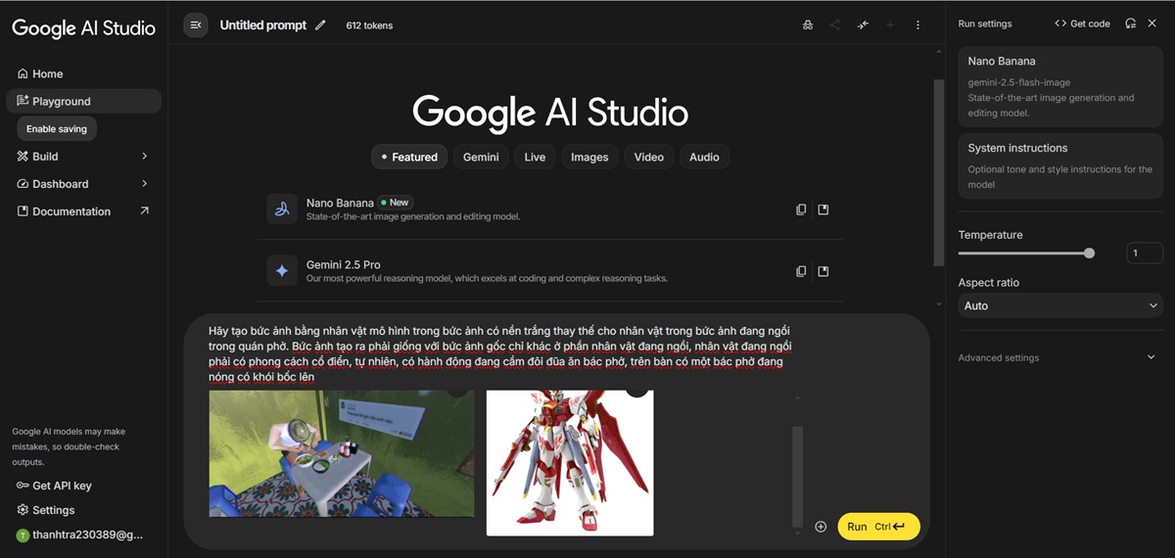Click the Temperature value field
Viewport: 1175px width, 558px height.
tap(1145, 254)
